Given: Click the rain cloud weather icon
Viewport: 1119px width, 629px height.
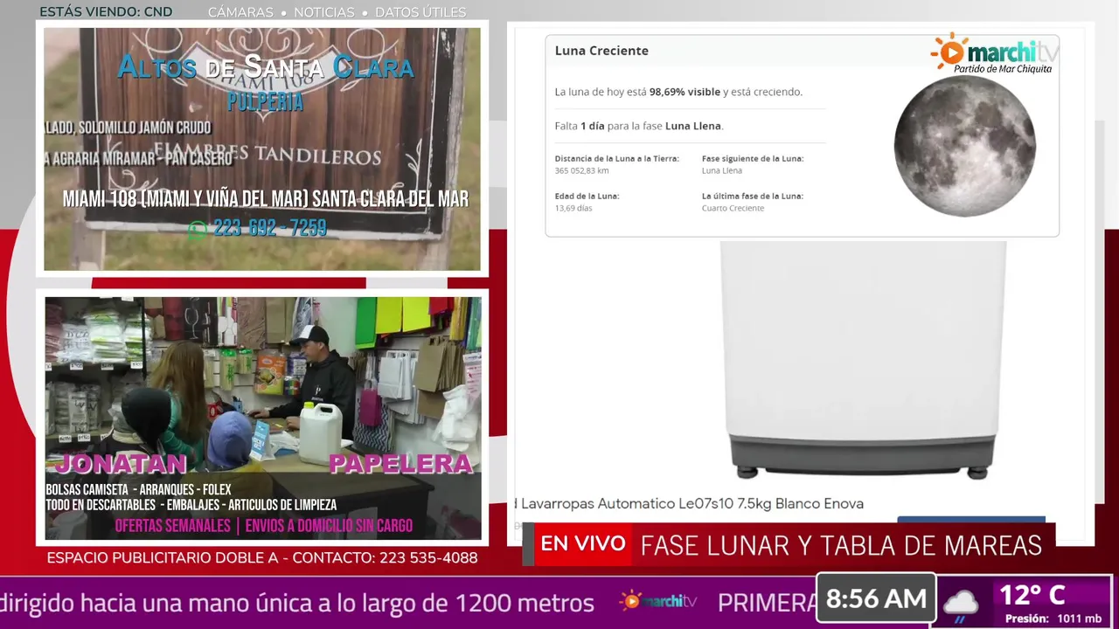Looking at the screenshot, I should click(x=961, y=605).
